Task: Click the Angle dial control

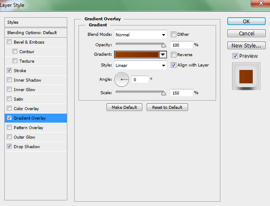Action: (122, 79)
